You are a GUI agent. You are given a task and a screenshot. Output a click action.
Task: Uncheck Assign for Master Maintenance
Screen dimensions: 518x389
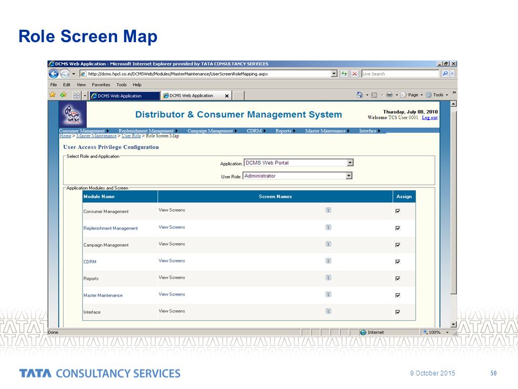point(398,295)
